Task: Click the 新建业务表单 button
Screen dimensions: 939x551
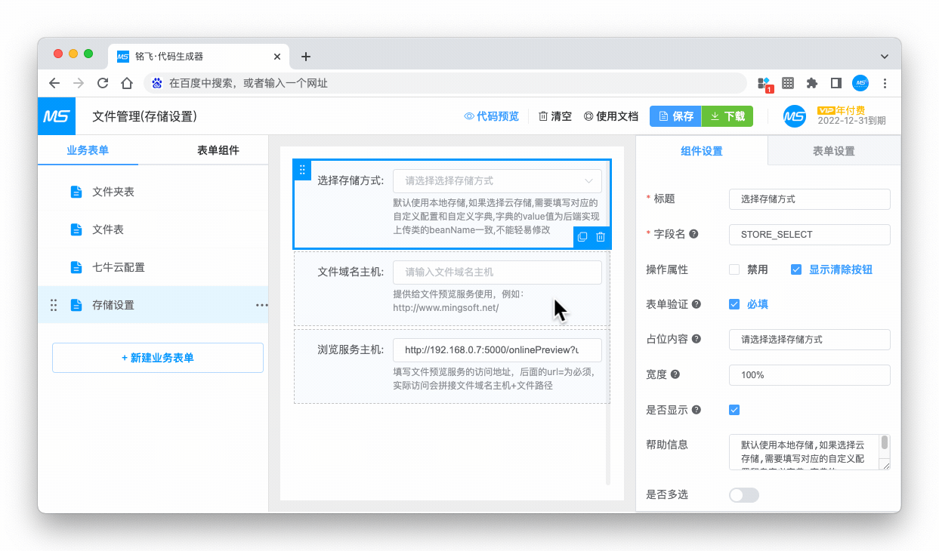Action: coord(158,358)
